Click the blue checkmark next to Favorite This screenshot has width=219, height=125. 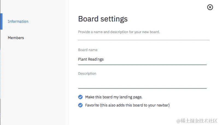click(x=80, y=105)
